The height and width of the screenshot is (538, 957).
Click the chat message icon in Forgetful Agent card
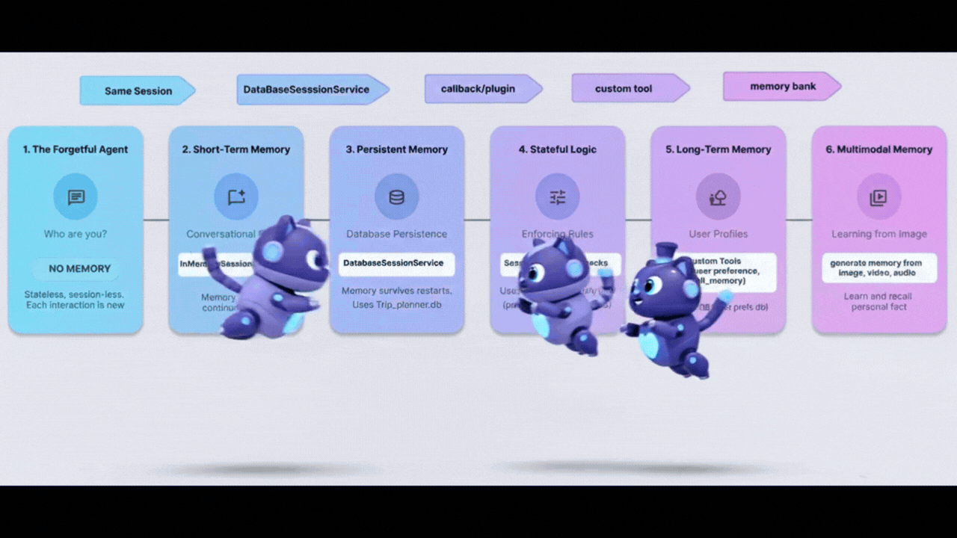pos(76,197)
